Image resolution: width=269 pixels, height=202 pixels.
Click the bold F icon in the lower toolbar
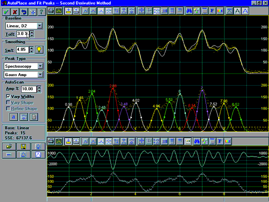[x=220, y=141]
